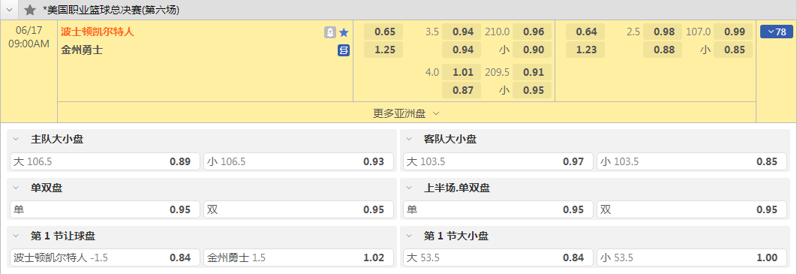Choose 金州勇士 1.5 first-quarter handicap

(299, 257)
